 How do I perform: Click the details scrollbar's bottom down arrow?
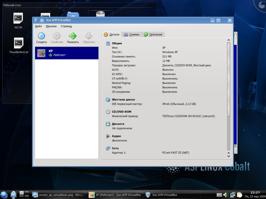pyautogui.click(x=229, y=156)
